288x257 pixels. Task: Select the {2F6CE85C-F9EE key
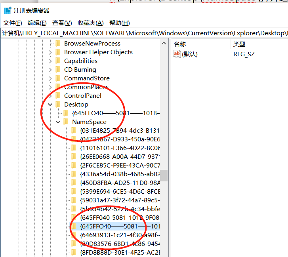point(120,166)
